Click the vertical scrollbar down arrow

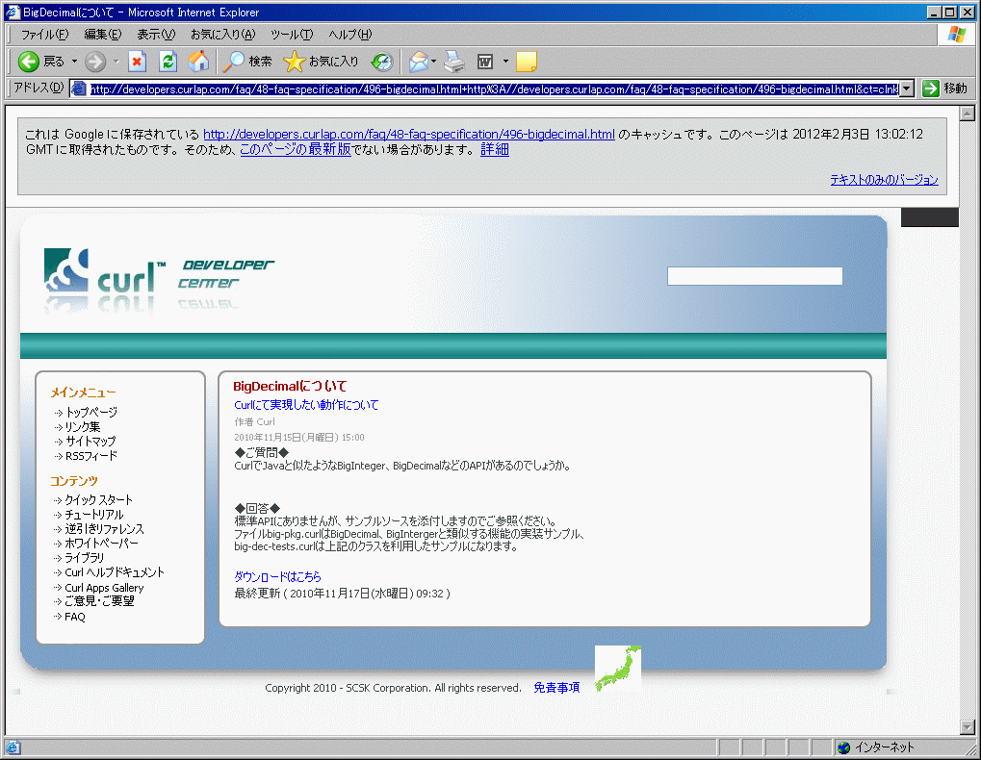click(x=968, y=727)
